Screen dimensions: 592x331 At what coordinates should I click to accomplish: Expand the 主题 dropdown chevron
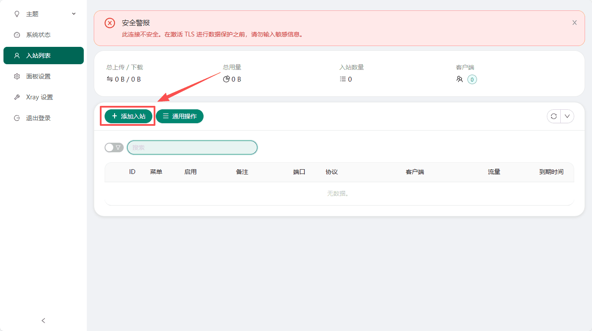pyautogui.click(x=74, y=14)
